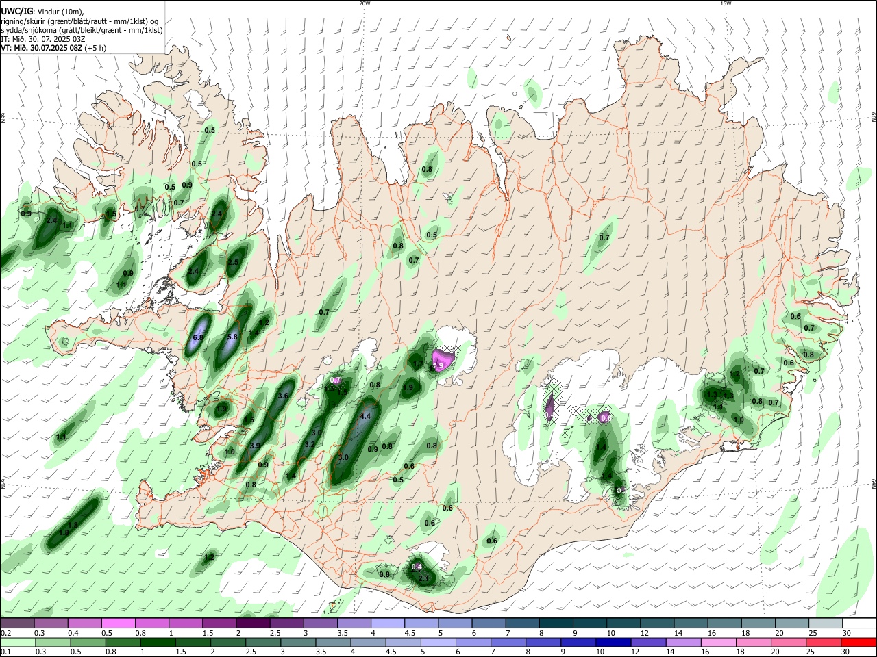The image size is (877, 657).
Task: Click the light pink swatch labeled 16, bottom legend row
Action: [x=719, y=642]
